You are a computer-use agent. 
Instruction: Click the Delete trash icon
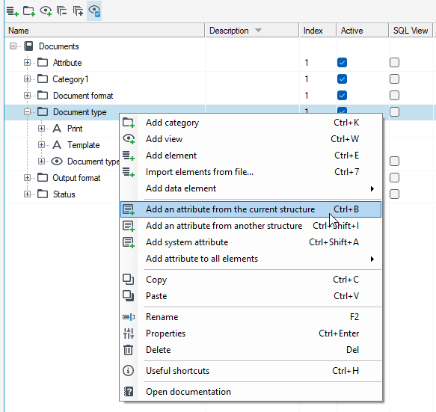128,350
